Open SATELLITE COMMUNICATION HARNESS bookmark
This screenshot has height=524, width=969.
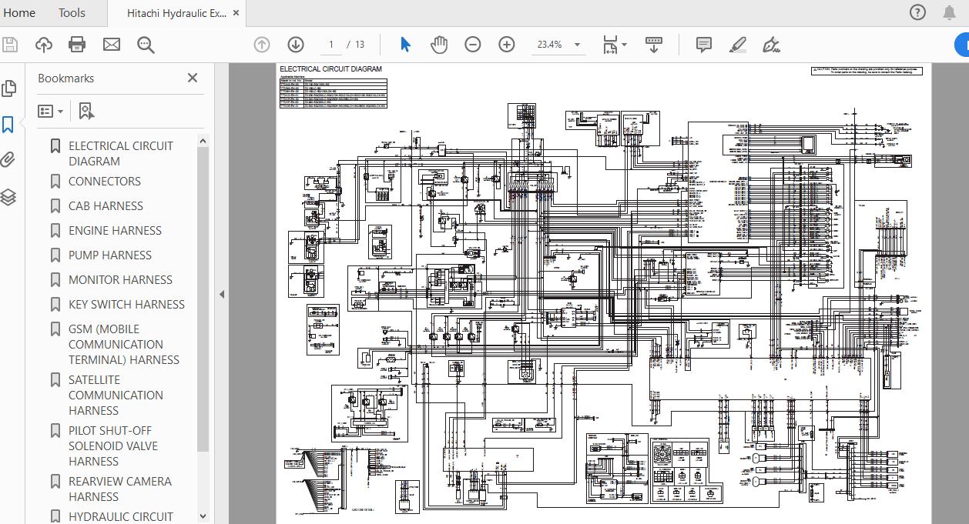[116, 395]
